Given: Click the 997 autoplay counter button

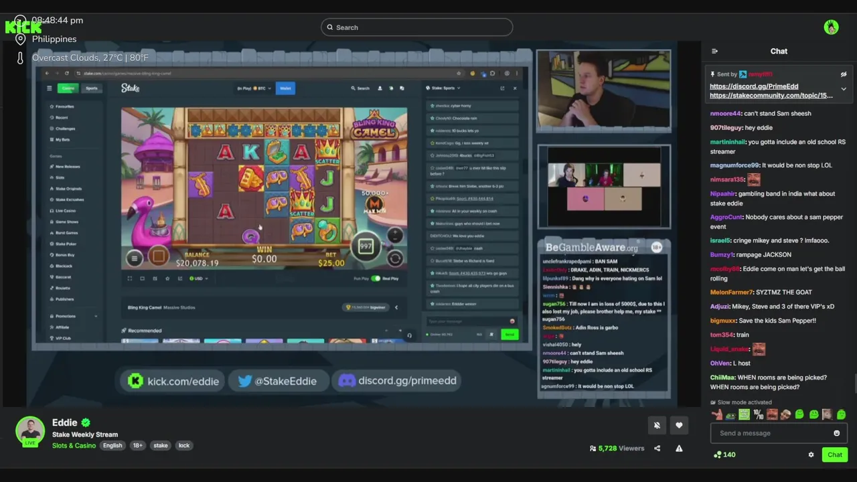Looking at the screenshot, I should [366, 246].
